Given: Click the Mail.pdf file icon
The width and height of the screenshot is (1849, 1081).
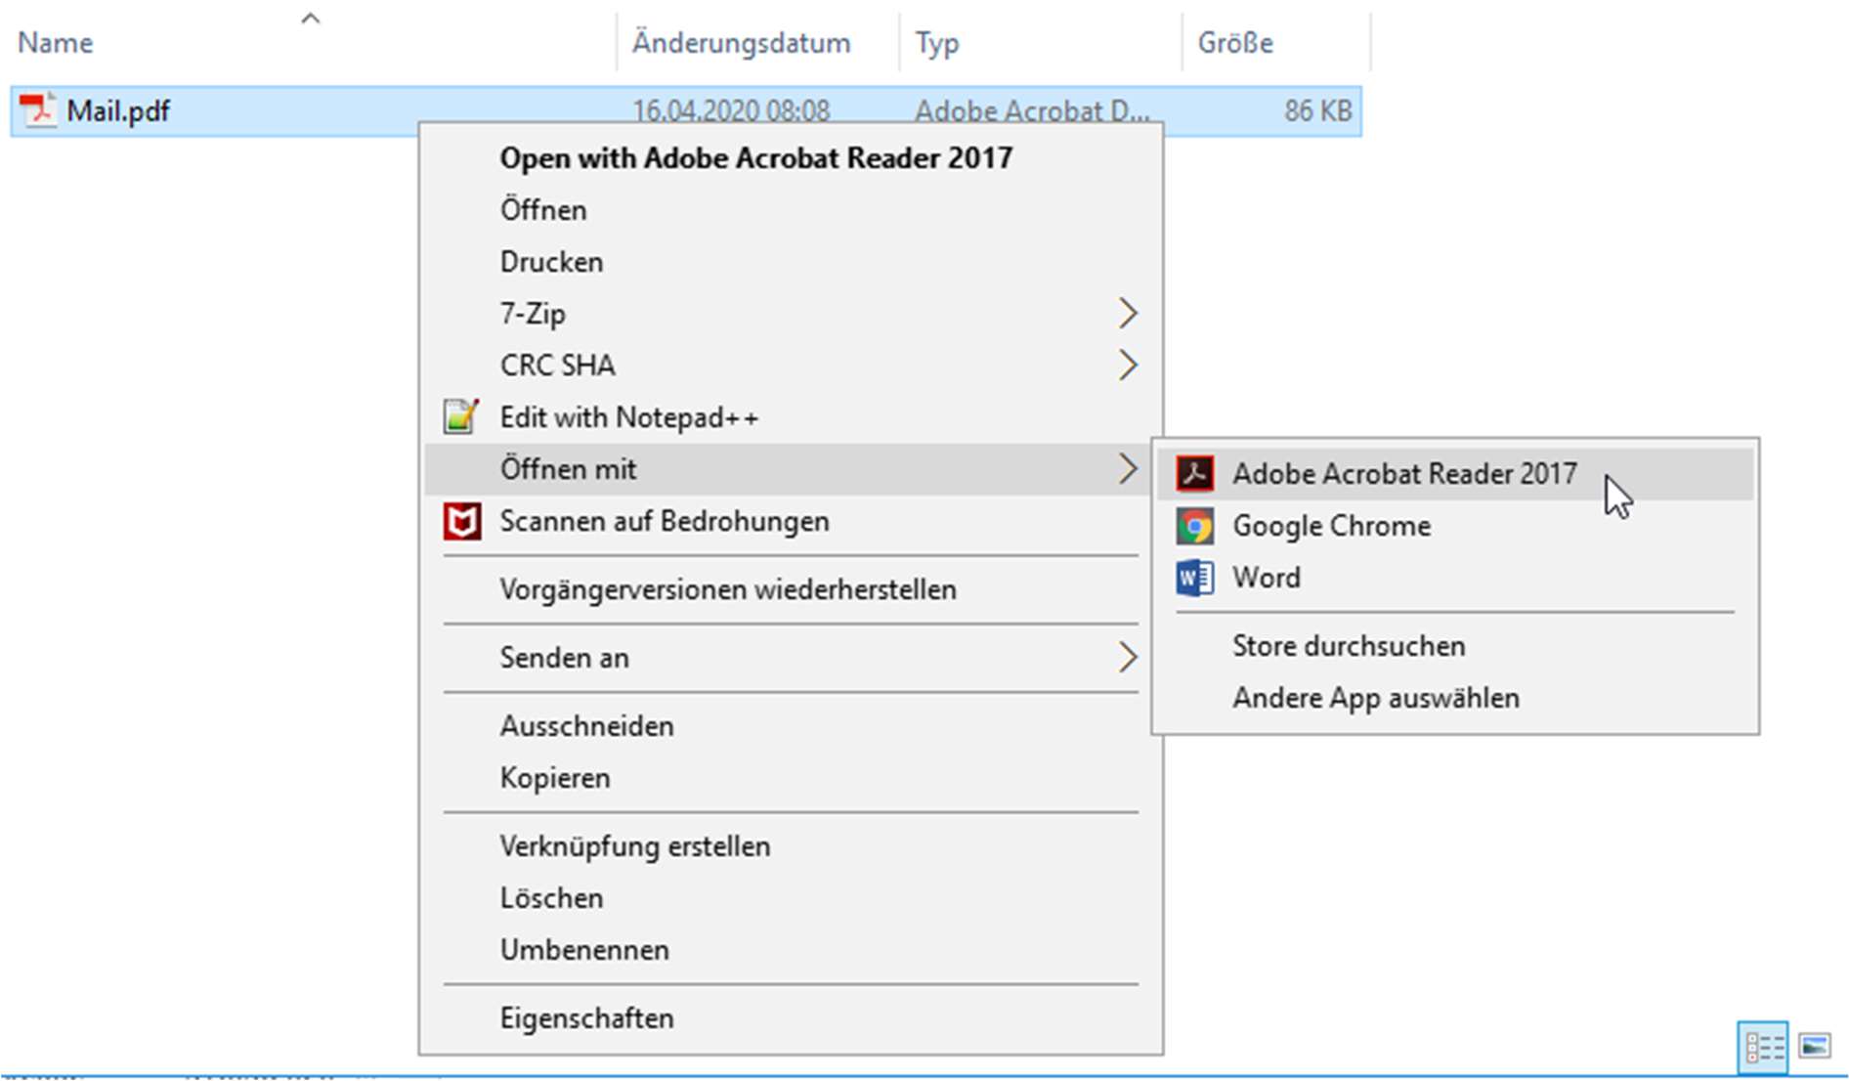Looking at the screenshot, I should pyautogui.click(x=38, y=110).
